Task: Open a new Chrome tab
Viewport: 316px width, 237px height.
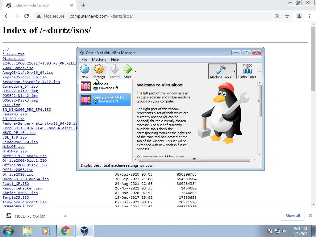Action: point(83,6)
